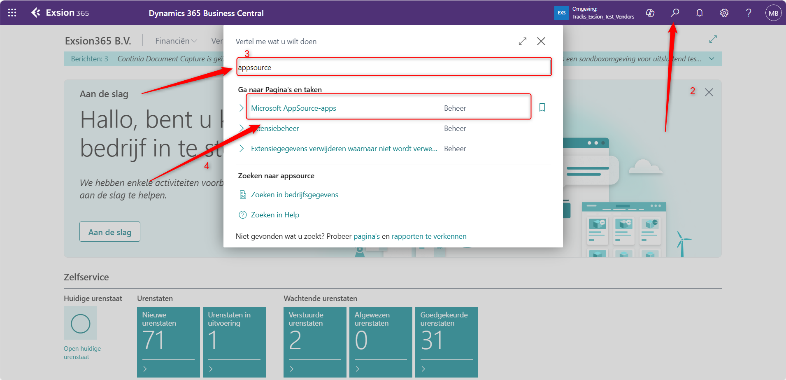The height and width of the screenshot is (380, 786).
Task: Expand the notifications bar chevron
Action: coord(712,59)
